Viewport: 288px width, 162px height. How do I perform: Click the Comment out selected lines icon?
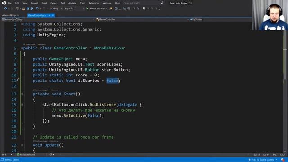[134, 9]
